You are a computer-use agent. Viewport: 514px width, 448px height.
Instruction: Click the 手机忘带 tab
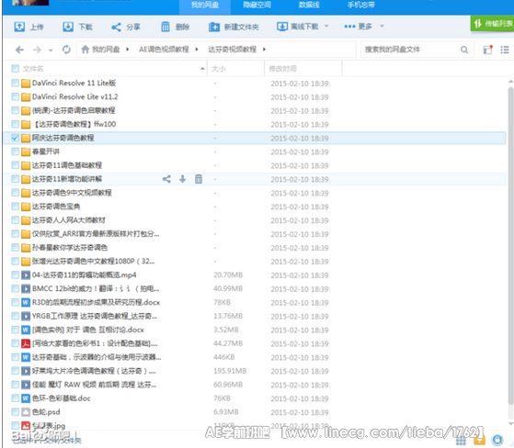point(361,6)
